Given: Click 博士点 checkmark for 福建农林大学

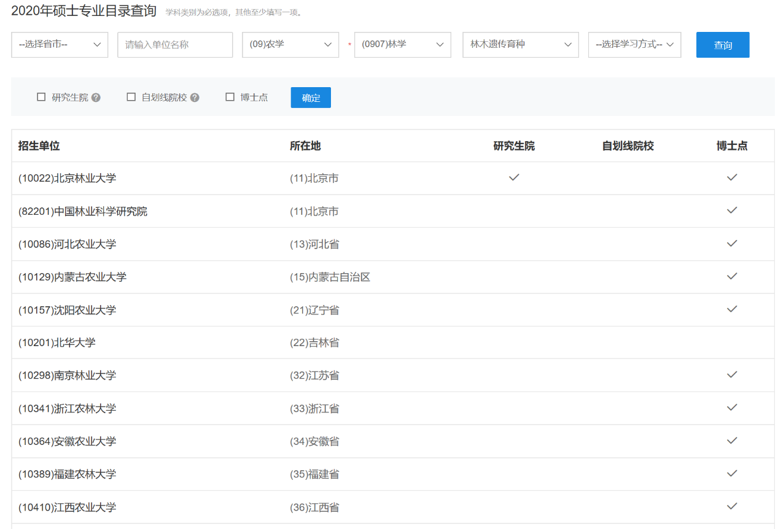Looking at the screenshot, I should 732,473.
